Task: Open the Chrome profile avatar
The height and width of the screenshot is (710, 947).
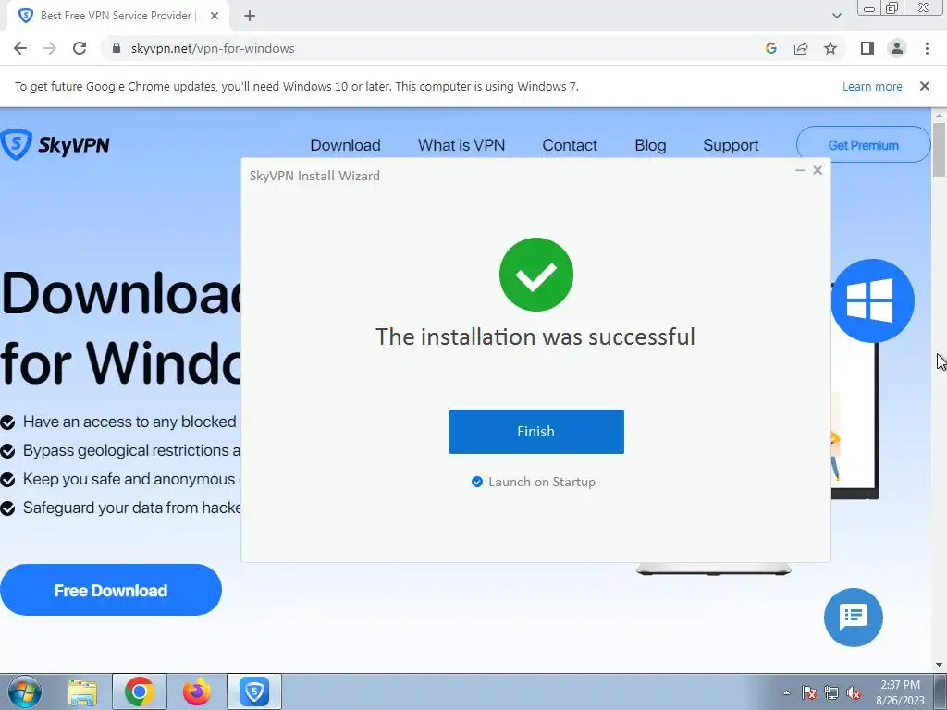Action: [897, 48]
